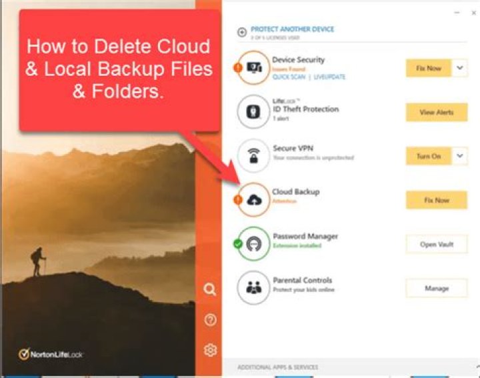Click the 'Protect your kids online' text
This screenshot has height=378, width=480.
304,289
